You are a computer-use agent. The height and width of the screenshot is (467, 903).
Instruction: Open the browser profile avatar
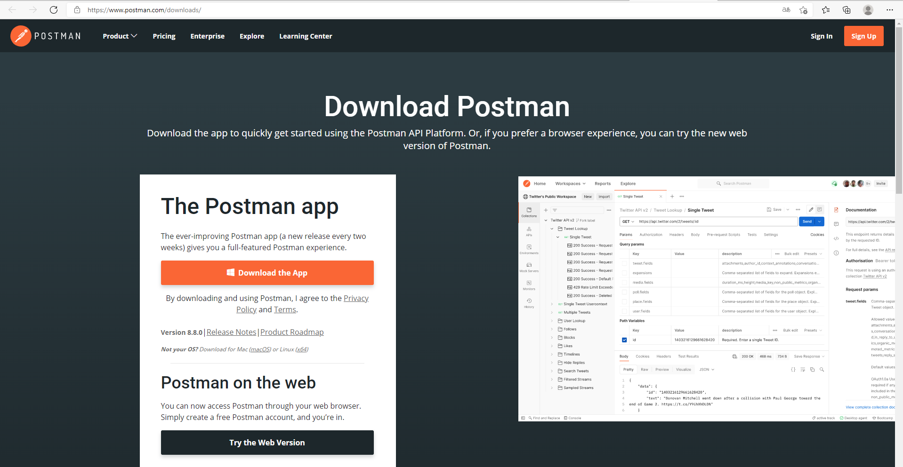point(868,10)
